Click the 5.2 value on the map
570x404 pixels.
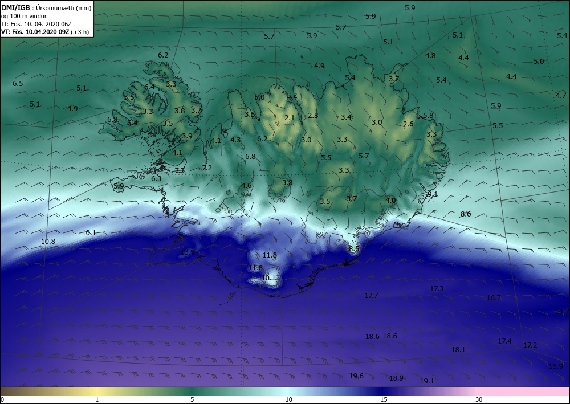click(x=292, y=96)
